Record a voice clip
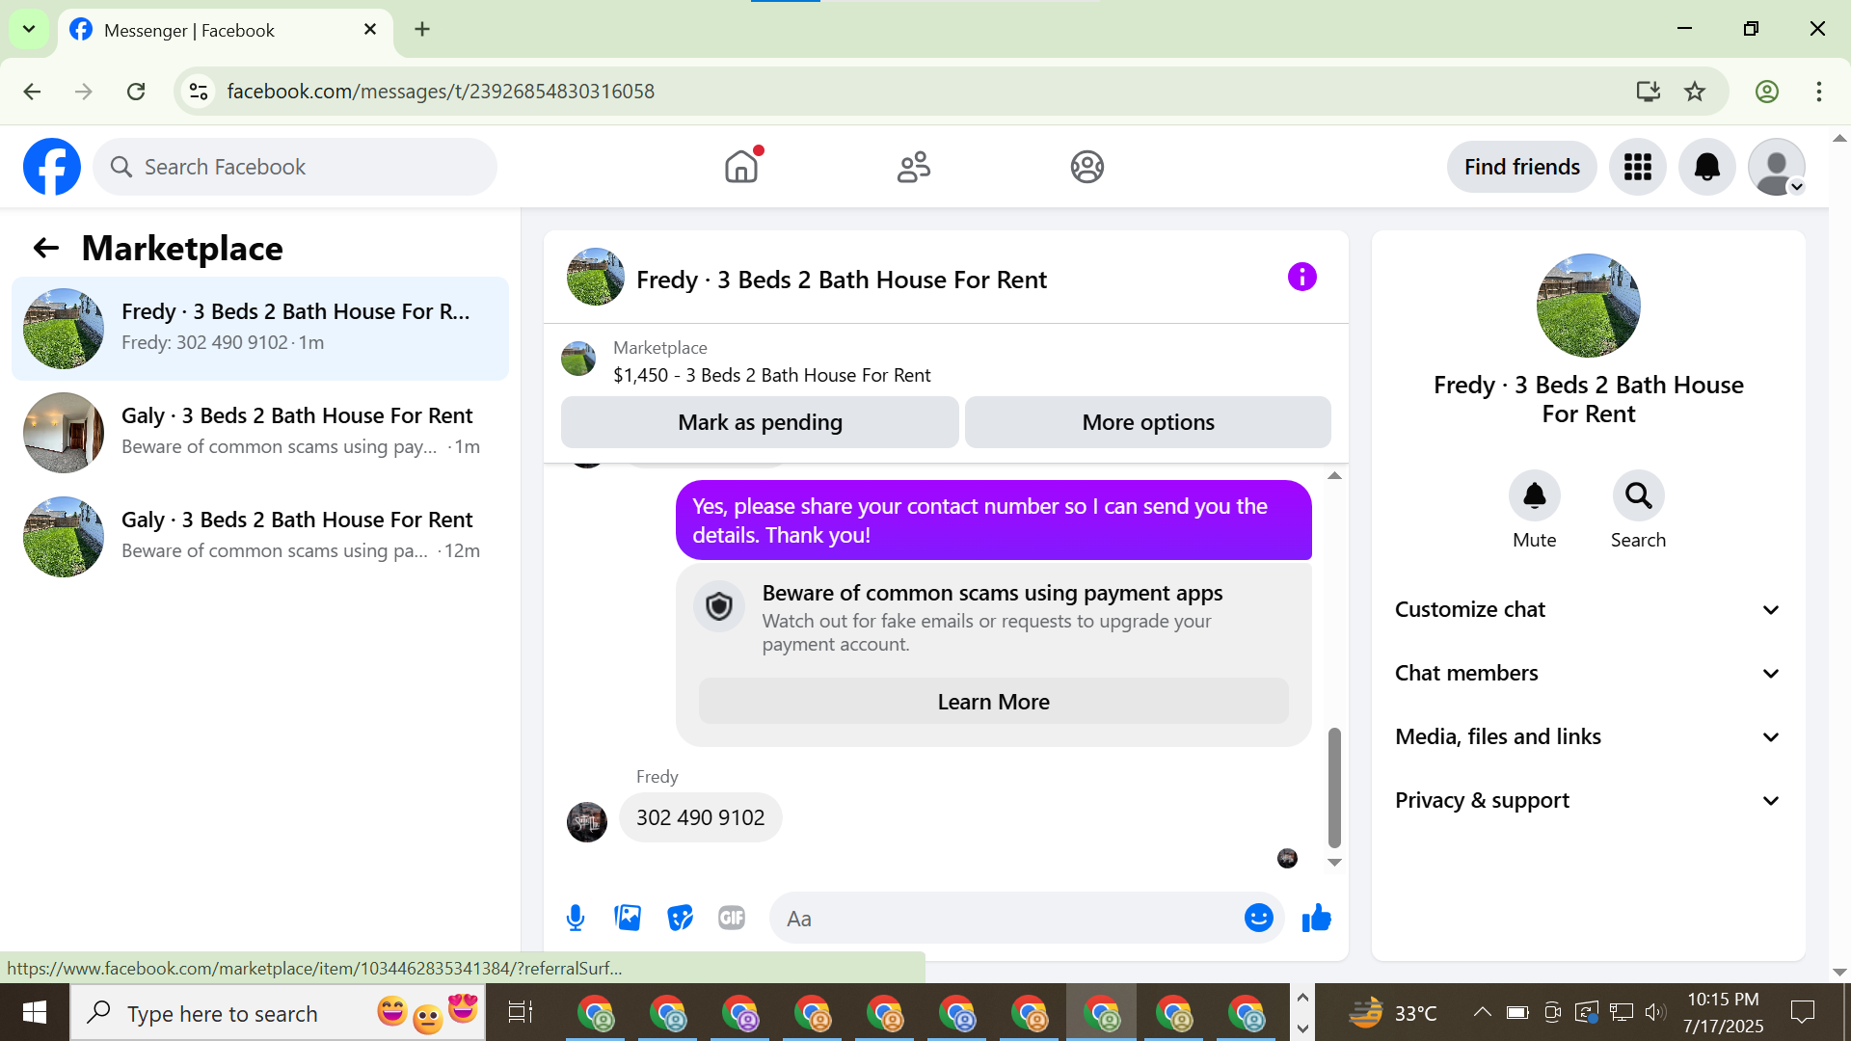This screenshot has height=1041, width=1851. pos(576,918)
